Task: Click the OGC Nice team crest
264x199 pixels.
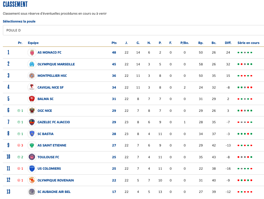Action: 32,111
